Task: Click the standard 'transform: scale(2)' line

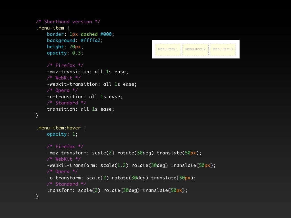Action: 117,190
